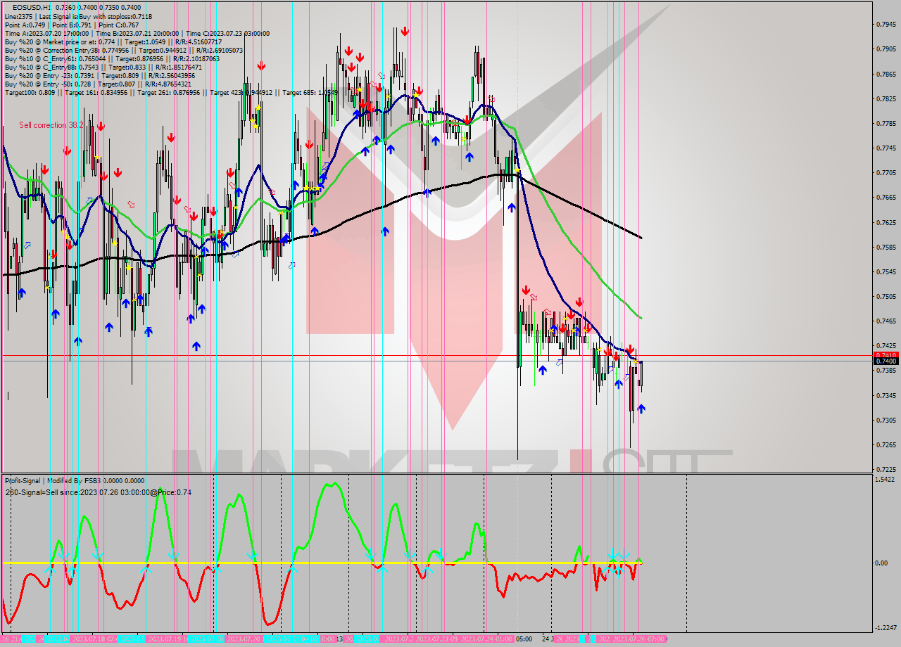Click the 0.7905 price axis label
This screenshot has width=901, height=647.
point(886,49)
